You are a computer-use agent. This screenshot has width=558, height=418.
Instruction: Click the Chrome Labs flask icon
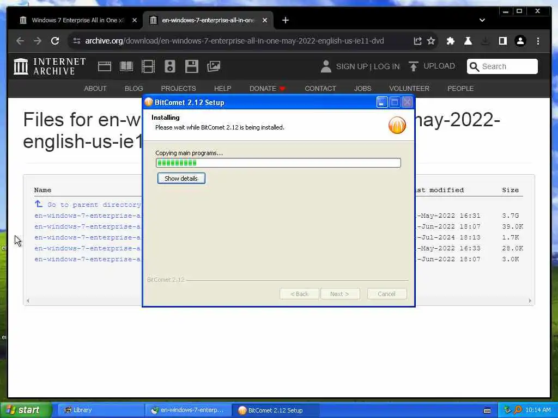tap(468, 41)
